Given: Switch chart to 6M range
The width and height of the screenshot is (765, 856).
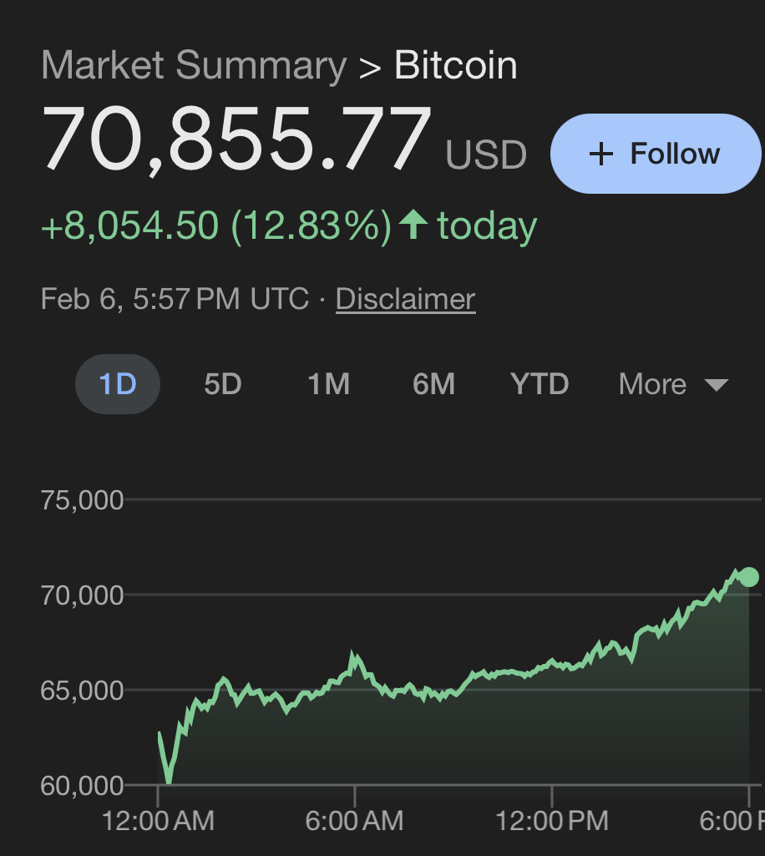Looking at the screenshot, I should [x=433, y=384].
